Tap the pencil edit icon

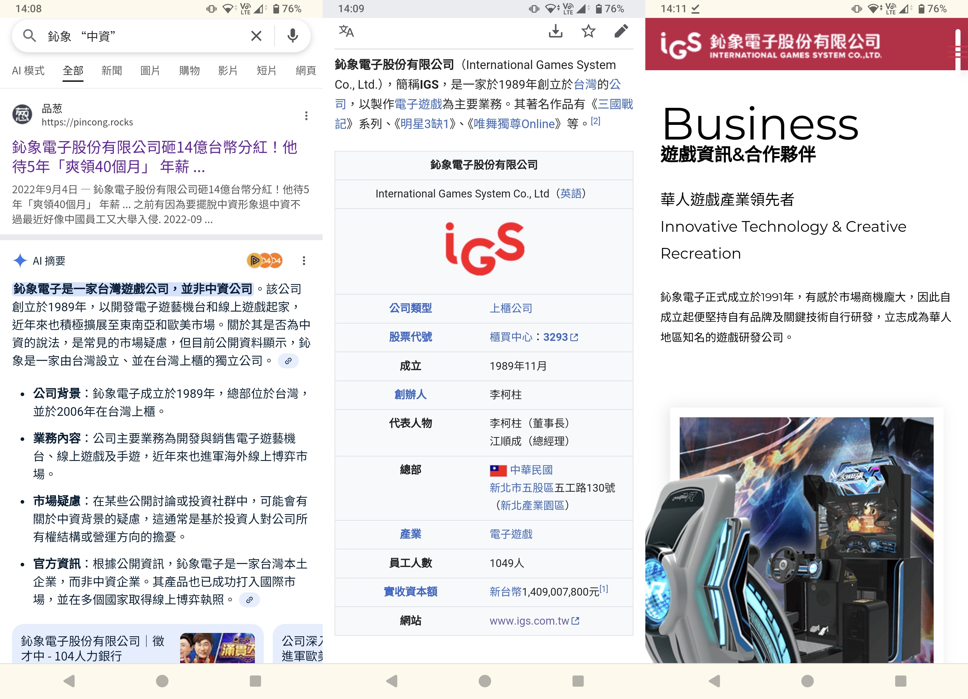pyautogui.click(x=621, y=31)
